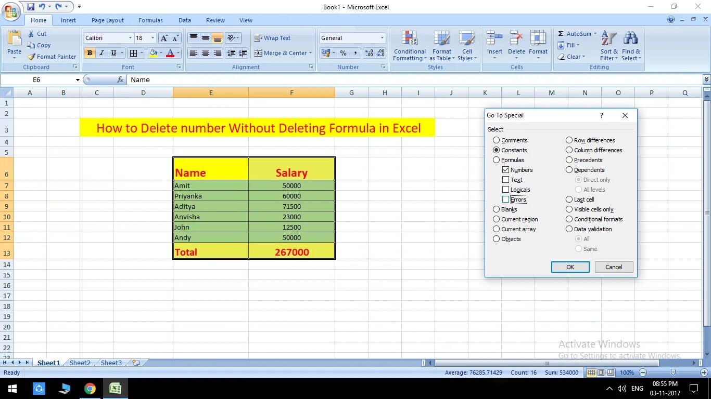Open the Name Box dropdown

(78, 79)
